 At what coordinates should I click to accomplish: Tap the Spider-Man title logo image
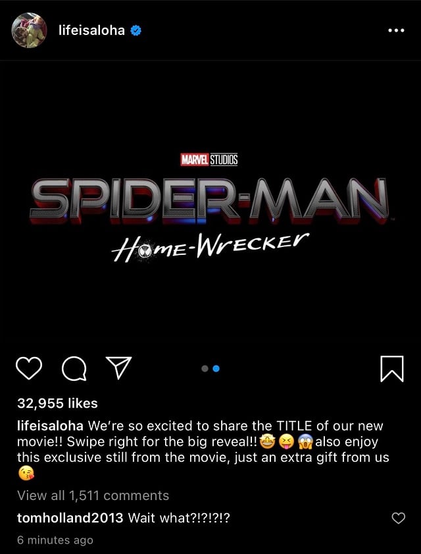click(x=210, y=200)
